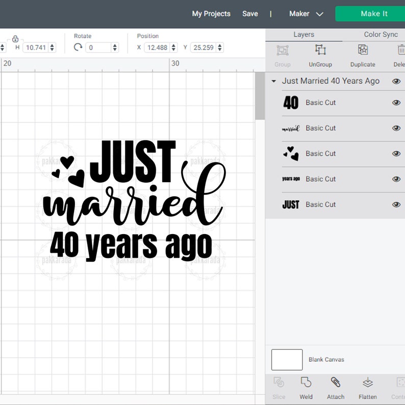Adjust the X position stepper
405x405 pixels.
pos(173,47)
